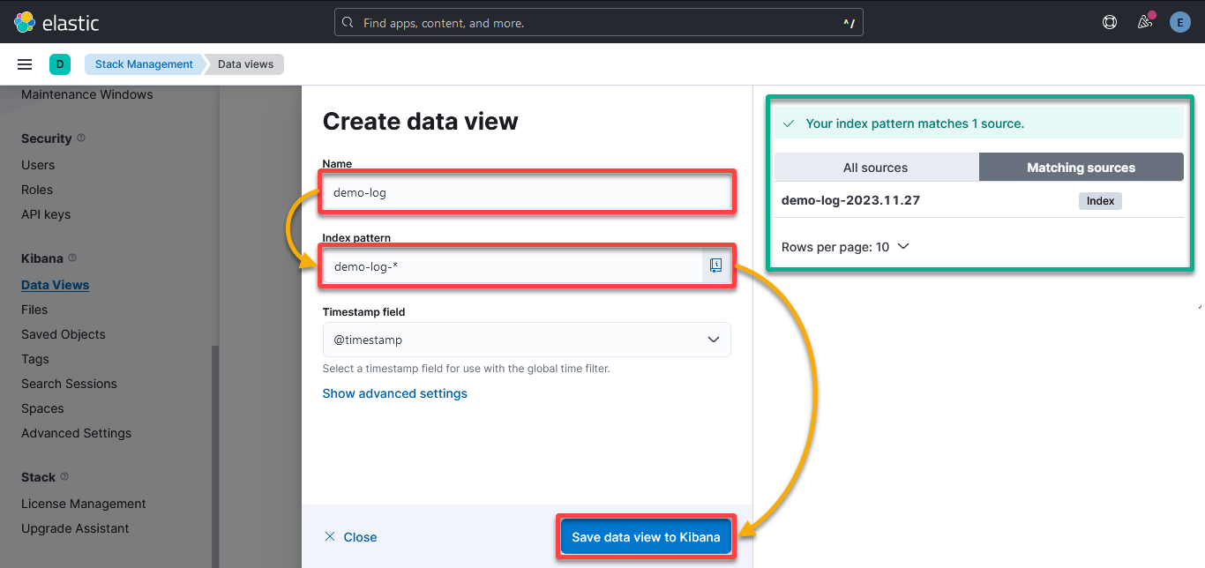Open the user profile avatar menu
Screen dimensions: 1205x568
pyautogui.click(x=1179, y=21)
